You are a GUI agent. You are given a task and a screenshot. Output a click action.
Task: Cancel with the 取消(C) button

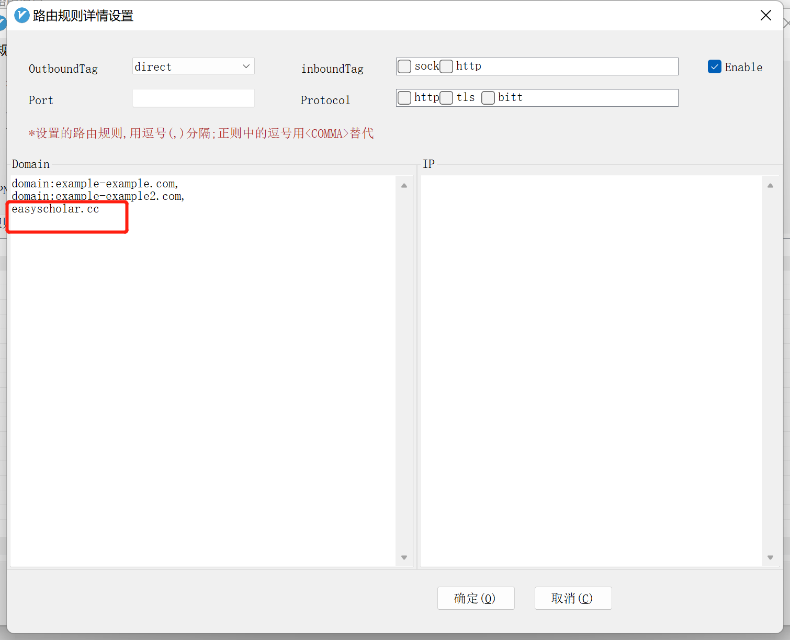573,598
